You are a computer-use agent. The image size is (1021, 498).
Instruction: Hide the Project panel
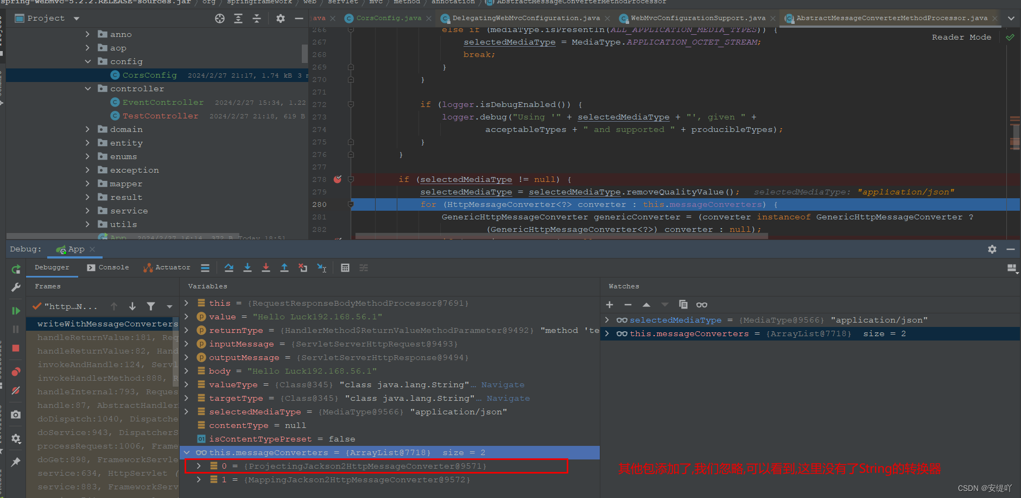click(299, 18)
